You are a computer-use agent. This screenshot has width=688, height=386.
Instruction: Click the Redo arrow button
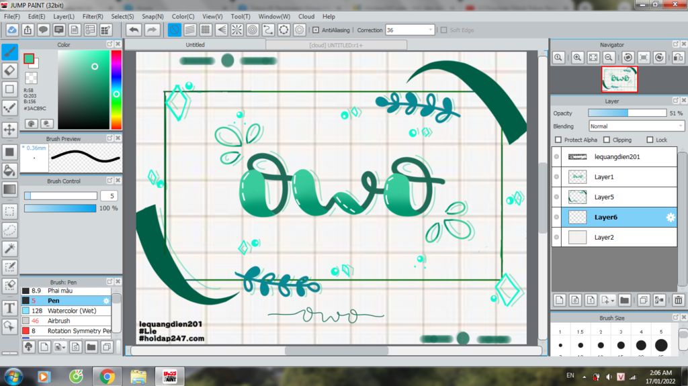tap(151, 30)
